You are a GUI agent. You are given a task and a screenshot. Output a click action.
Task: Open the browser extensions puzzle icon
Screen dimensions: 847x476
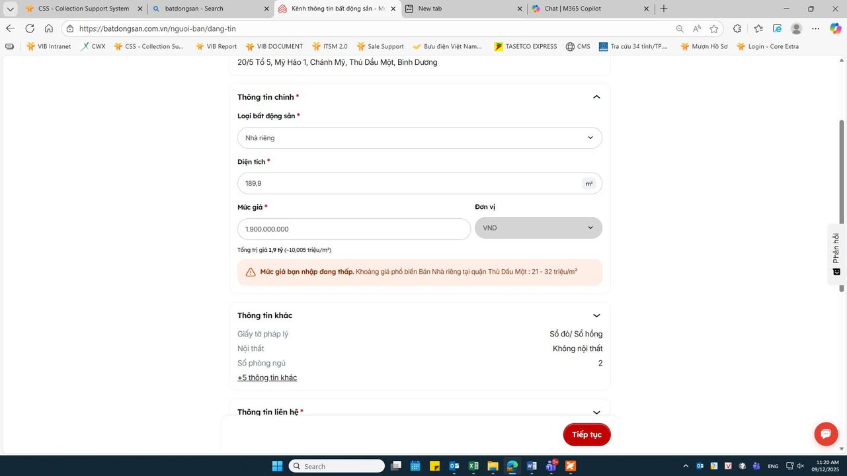[737, 28]
